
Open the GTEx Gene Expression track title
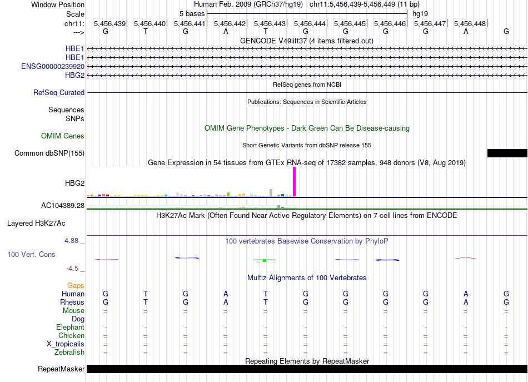[x=307, y=163]
